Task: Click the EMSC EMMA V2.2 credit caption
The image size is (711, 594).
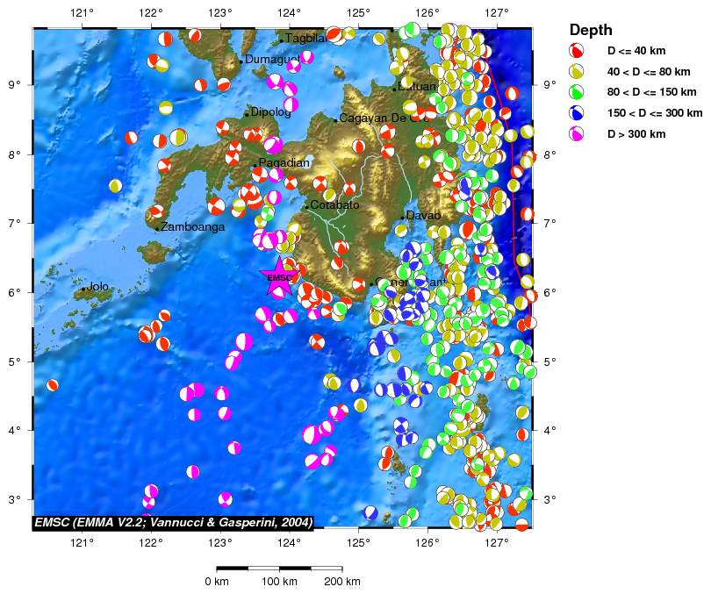Action: point(174,522)
